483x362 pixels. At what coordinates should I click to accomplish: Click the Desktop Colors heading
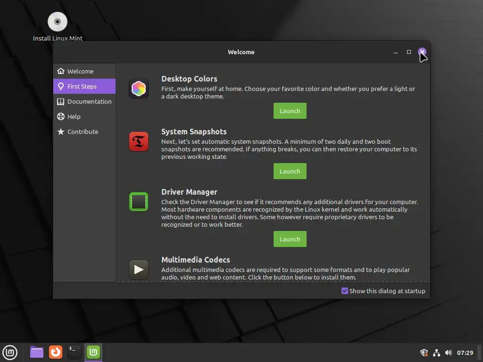click(189, 79)
